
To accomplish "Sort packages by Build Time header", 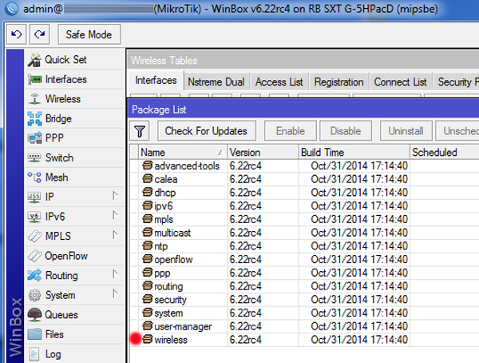I will click(354, 152).
